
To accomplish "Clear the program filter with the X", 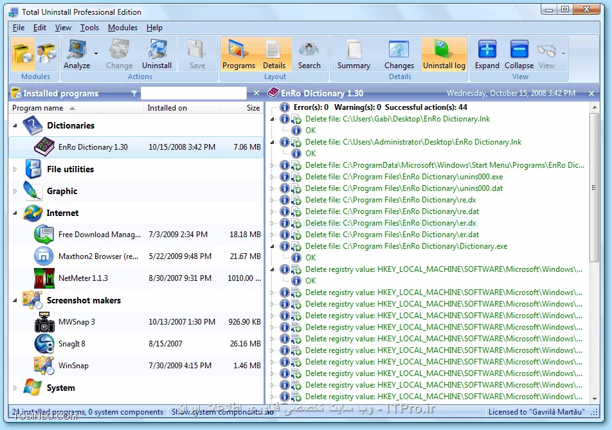I will click(256, 93).
